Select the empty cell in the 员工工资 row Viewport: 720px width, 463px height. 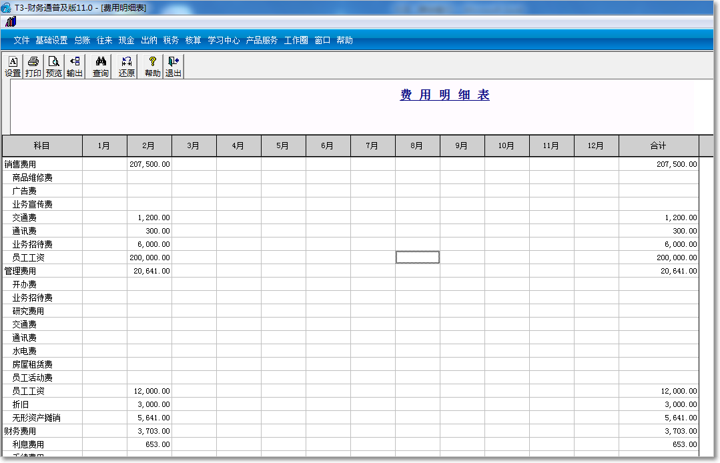[x=417, y=257]
